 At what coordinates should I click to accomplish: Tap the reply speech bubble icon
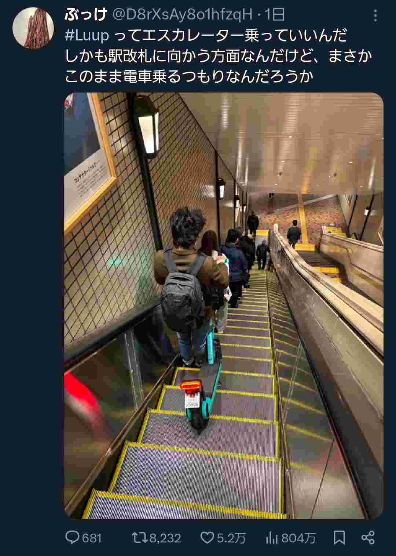[x=72, y=538]
